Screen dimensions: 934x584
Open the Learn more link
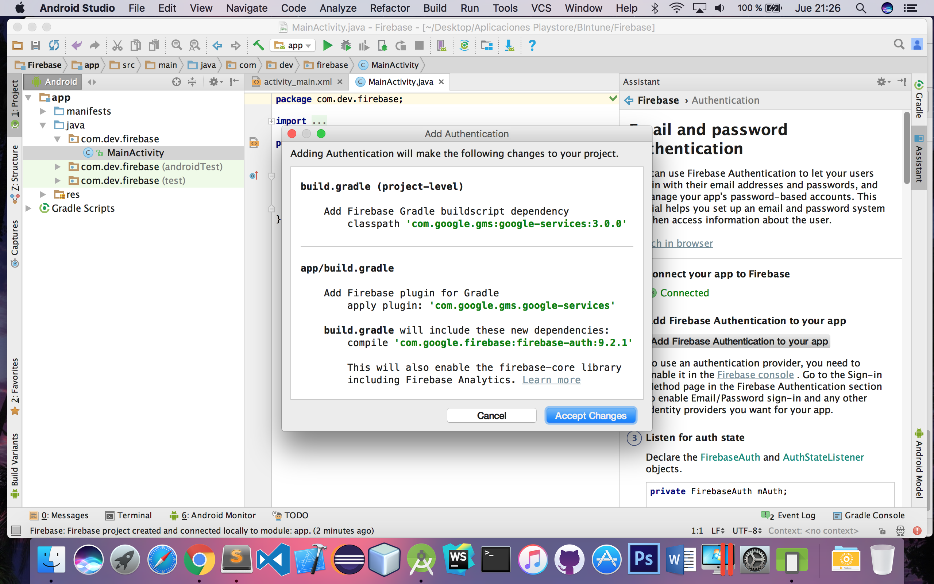tap(551, 380)
